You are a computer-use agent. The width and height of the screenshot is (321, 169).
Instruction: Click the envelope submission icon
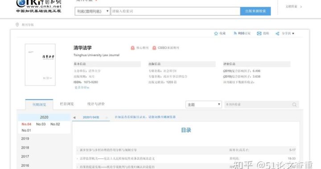(259, 33)
